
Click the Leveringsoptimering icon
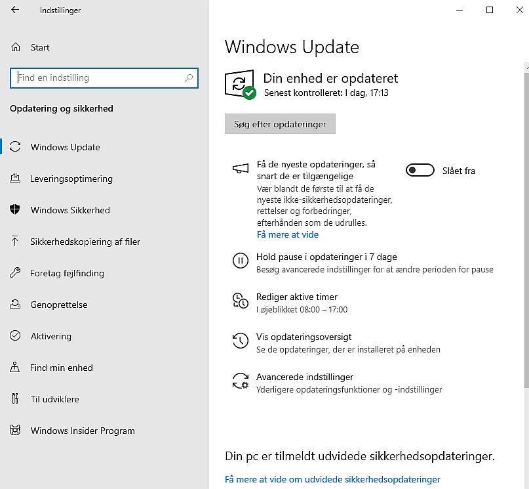[15, 178]
